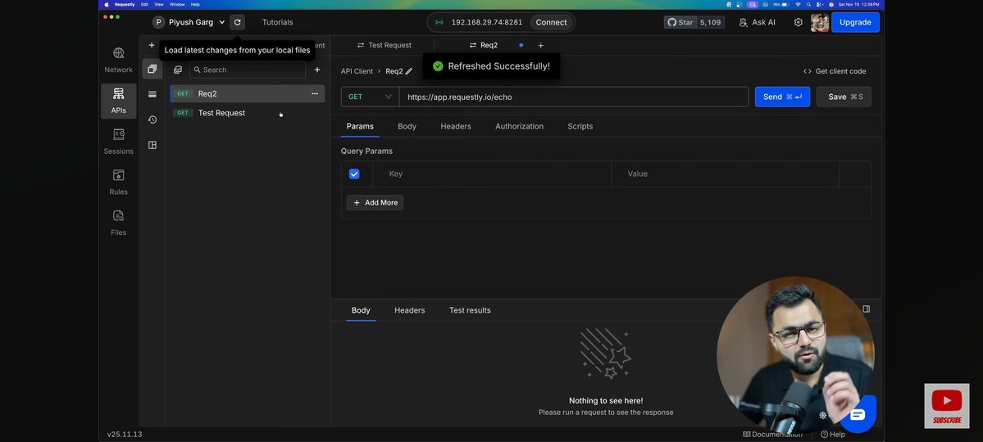Open the Files sidebar section
983x442 pixels.
click(119, 223)
